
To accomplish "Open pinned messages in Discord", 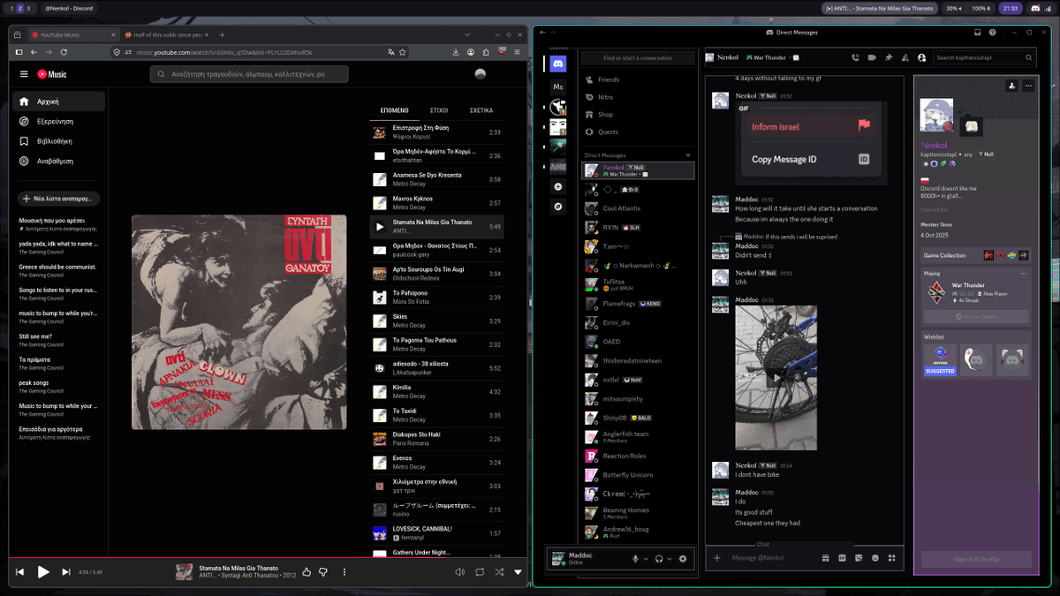I will pyautogui.click(x=889, y=57).
